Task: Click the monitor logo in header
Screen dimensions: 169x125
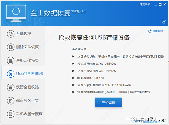Action: click(16, 13)
